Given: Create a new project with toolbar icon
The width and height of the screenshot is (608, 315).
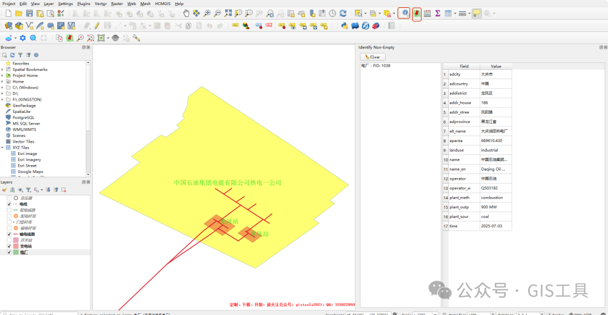Looking at the screenshot, I should [8, 13].
